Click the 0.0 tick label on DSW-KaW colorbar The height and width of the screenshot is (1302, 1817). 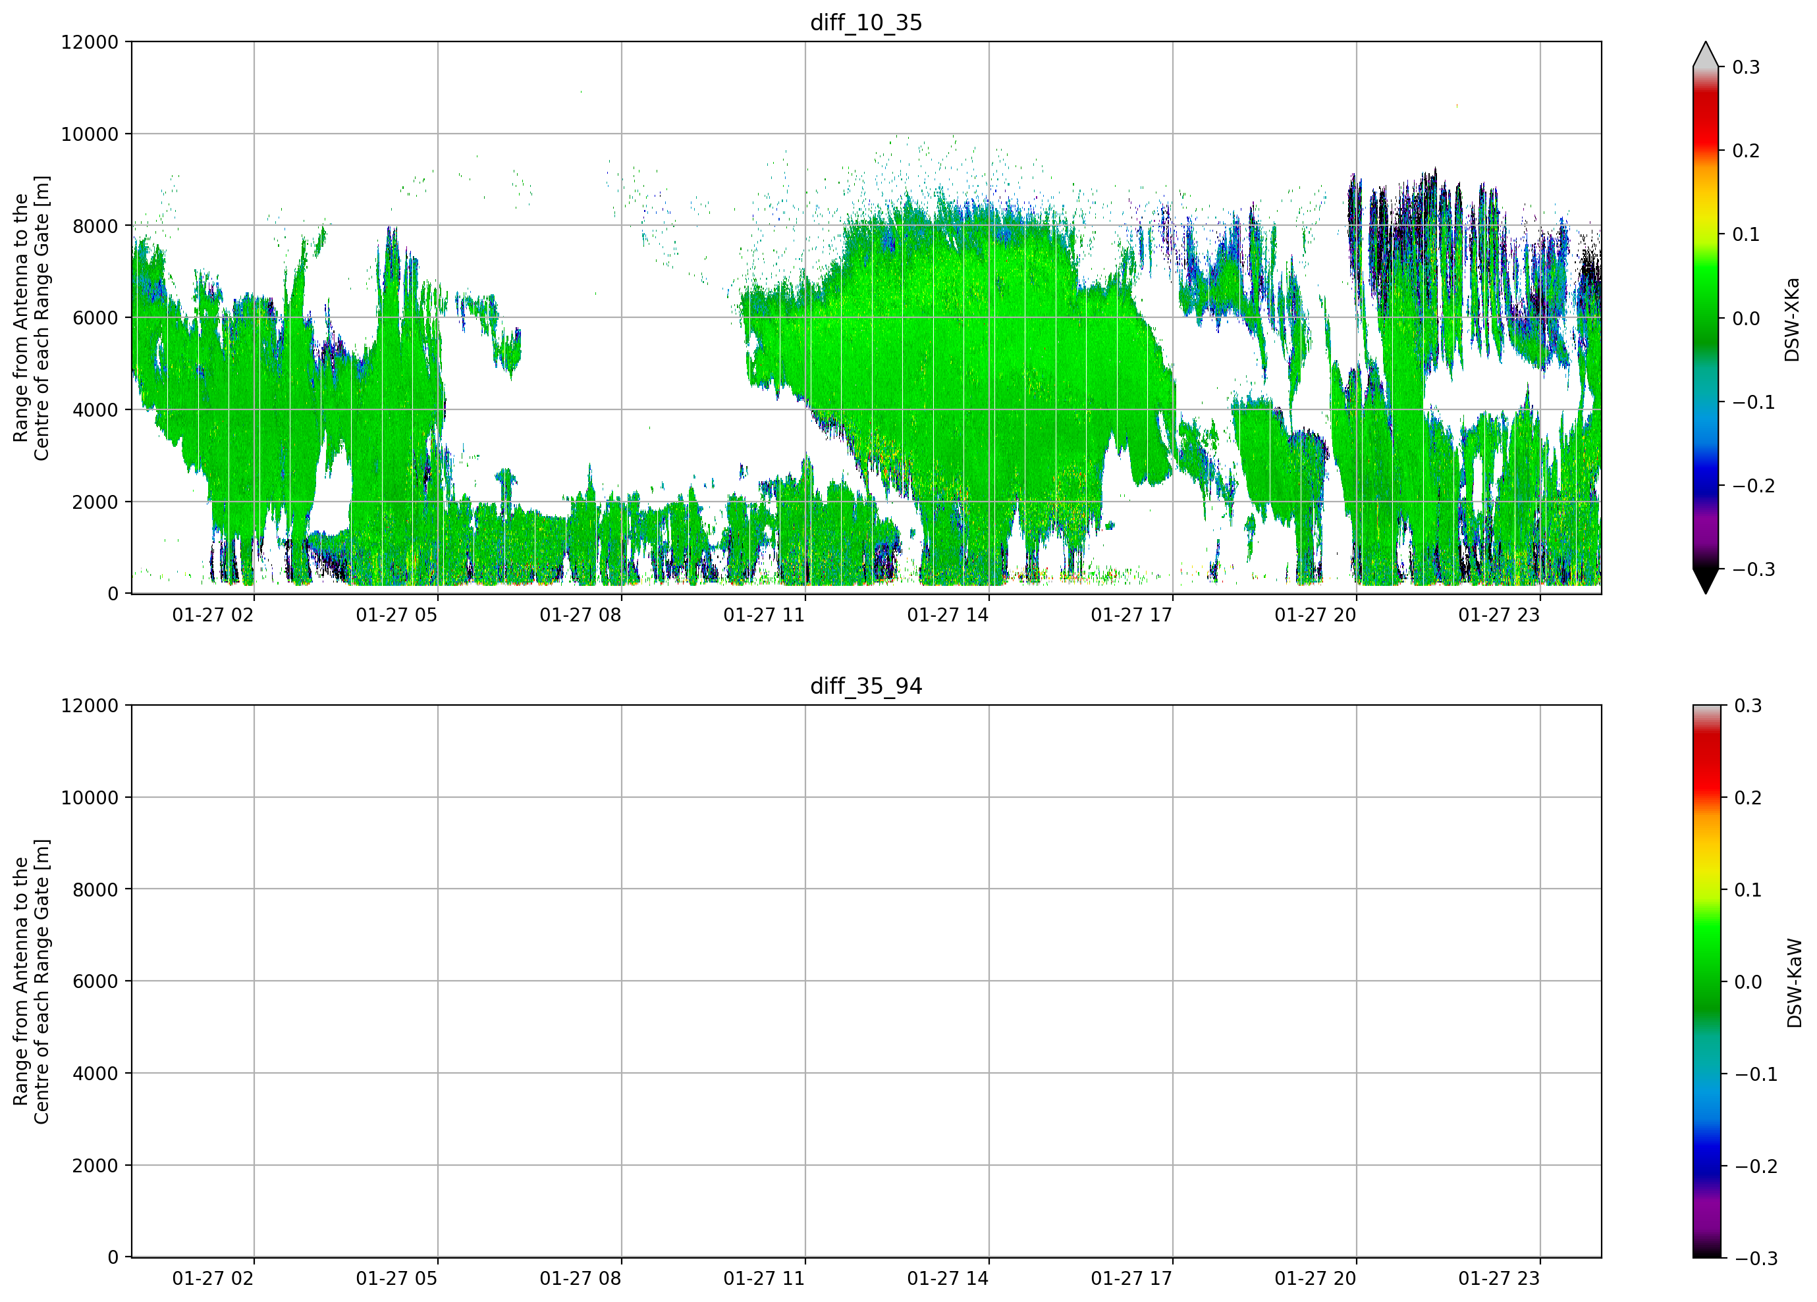(1748, 983)
